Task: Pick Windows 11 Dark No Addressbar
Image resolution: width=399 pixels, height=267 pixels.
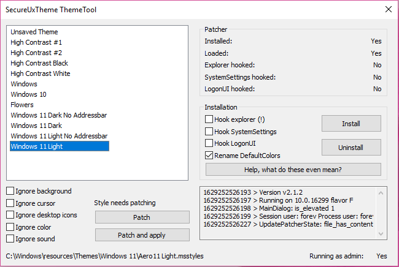Action: click(x=59, y=115)
